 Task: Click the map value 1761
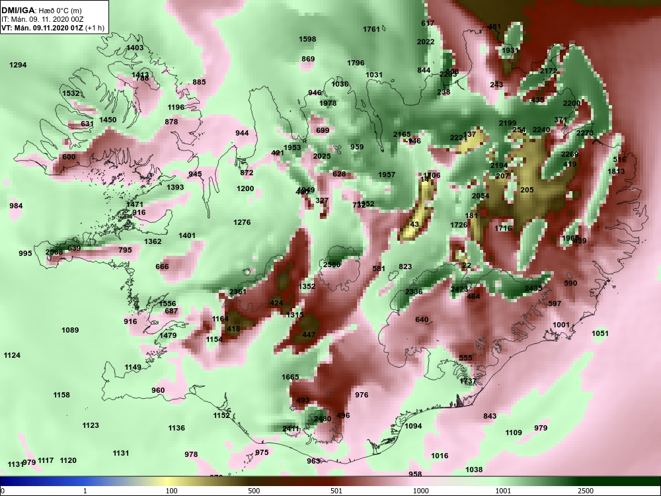click(371, 29)
